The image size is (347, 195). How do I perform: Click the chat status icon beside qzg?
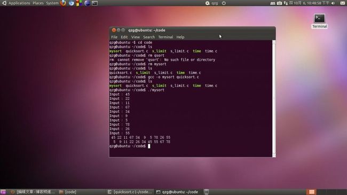[x=207, y=3]
